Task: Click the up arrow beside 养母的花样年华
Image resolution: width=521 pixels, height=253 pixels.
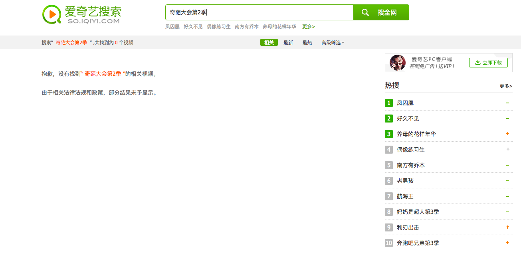Action: coord(507,134)
